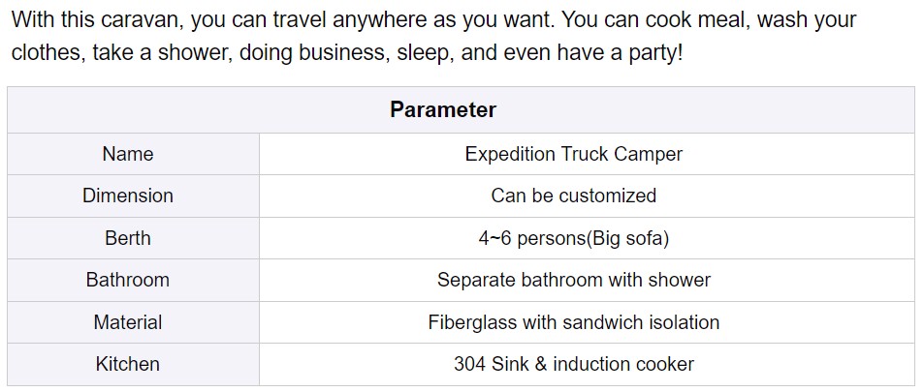Click the word shower in the paragraph's second line

[x=198, y=53]
